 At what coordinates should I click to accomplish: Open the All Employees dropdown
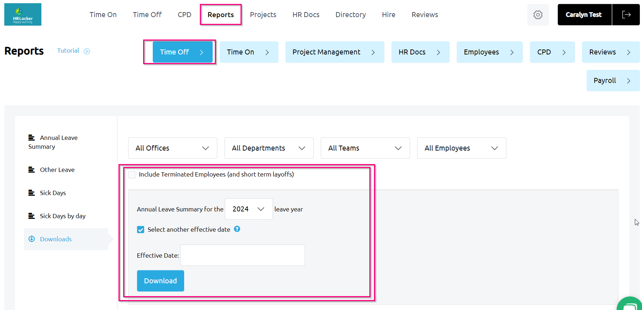tap(461, 148)
